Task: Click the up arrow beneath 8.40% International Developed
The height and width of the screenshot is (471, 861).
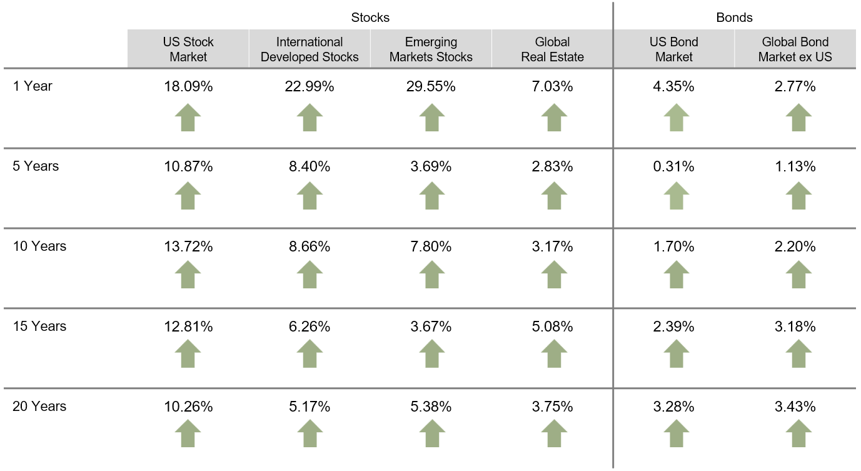Action: click(310, 196)
